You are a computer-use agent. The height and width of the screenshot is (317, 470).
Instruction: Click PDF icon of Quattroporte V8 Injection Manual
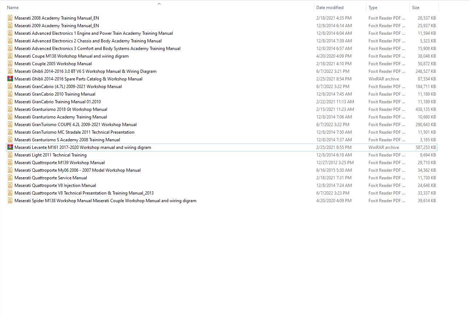tap(10, 185)
